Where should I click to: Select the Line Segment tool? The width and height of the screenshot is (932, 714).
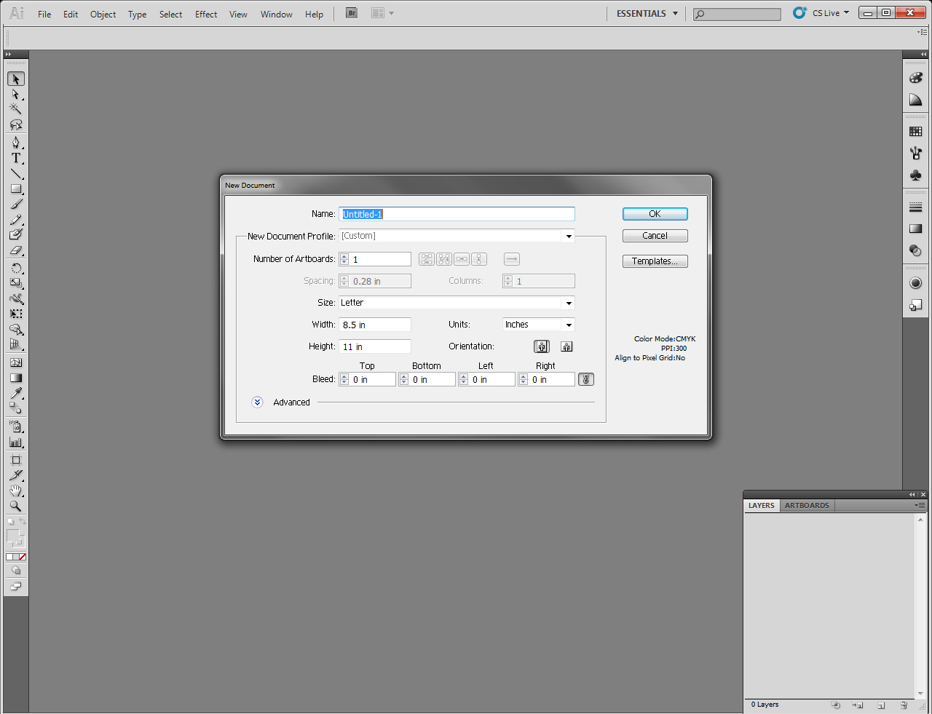tap(16, 174)
